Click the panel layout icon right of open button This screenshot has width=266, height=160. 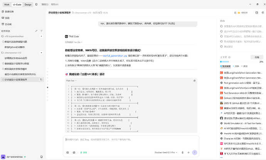point(257,13)
